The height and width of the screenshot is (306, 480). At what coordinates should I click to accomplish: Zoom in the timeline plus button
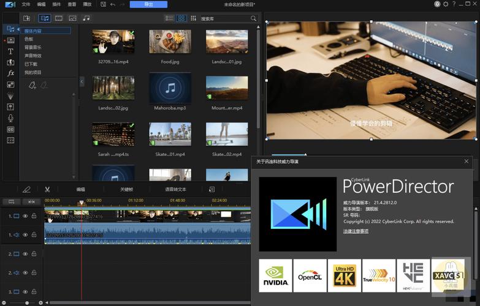point(40,303)
